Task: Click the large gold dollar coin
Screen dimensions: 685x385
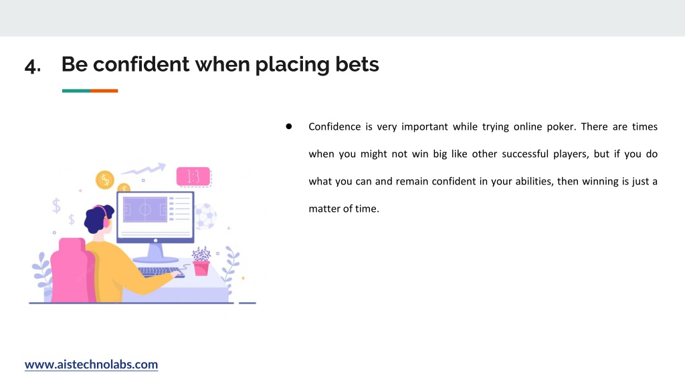Action: pyautogui.click(x=105, y=179)
